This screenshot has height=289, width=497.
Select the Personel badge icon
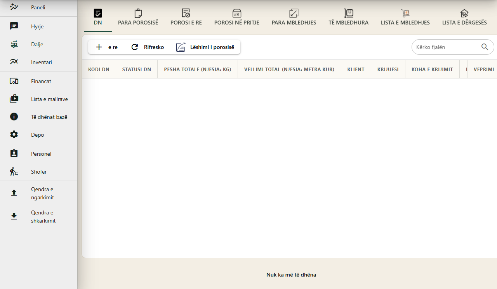(x=14, y=154)
